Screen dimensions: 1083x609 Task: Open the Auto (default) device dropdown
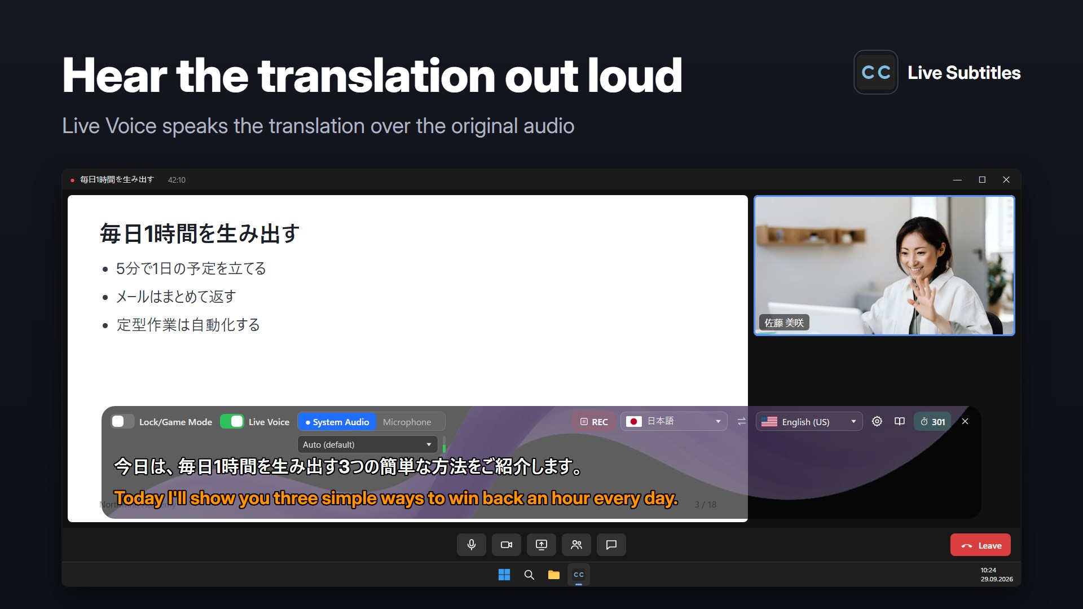click(367, 444)
